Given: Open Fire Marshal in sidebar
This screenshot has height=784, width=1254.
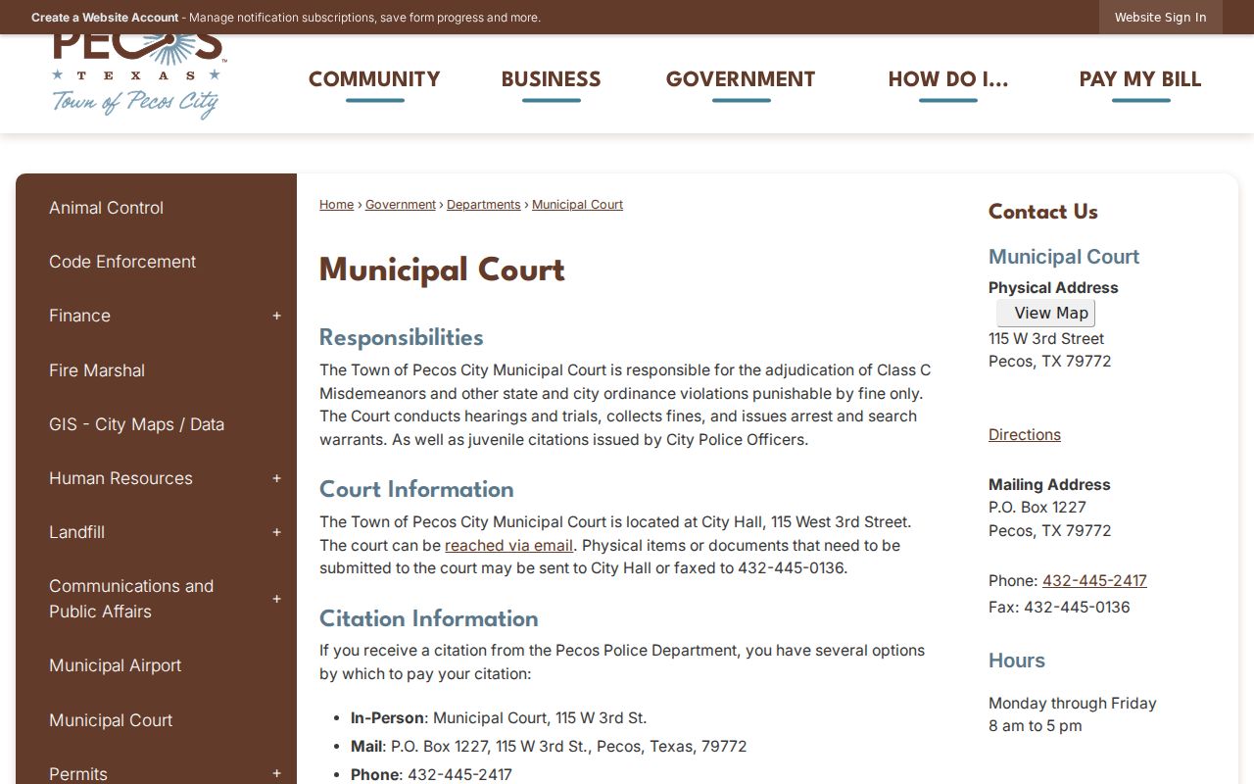Looking at the screenshot, I should [97, 370].
